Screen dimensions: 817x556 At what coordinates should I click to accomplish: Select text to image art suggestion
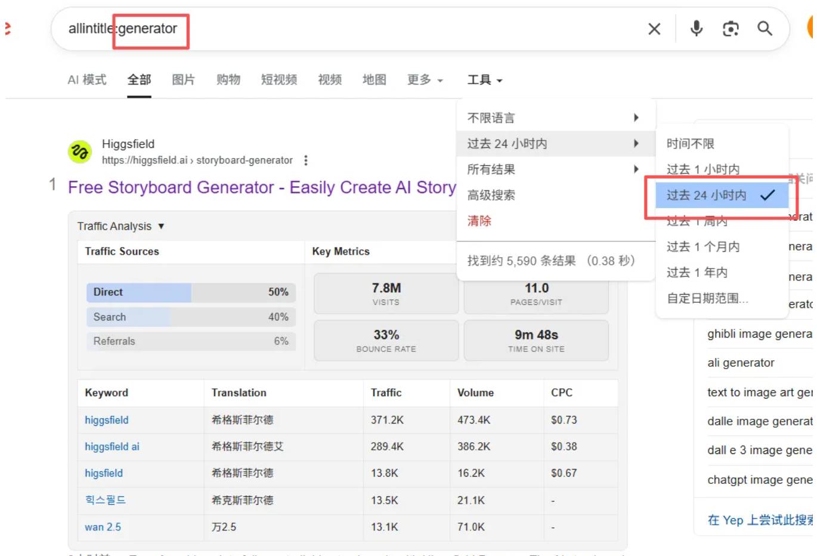coord(759,392)
